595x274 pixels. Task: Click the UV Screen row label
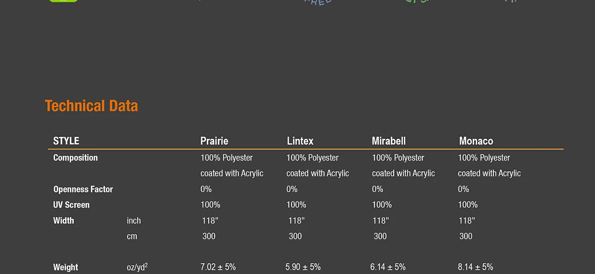coord(71,205)
